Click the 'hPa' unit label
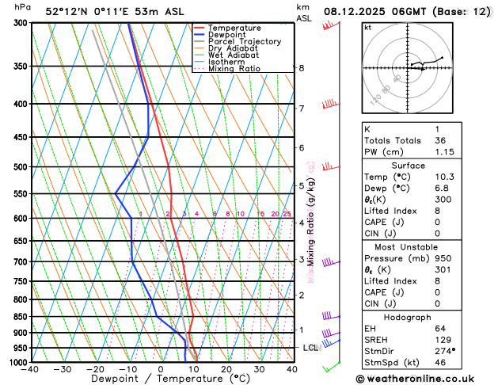498x385 pixels. (22, 7)
